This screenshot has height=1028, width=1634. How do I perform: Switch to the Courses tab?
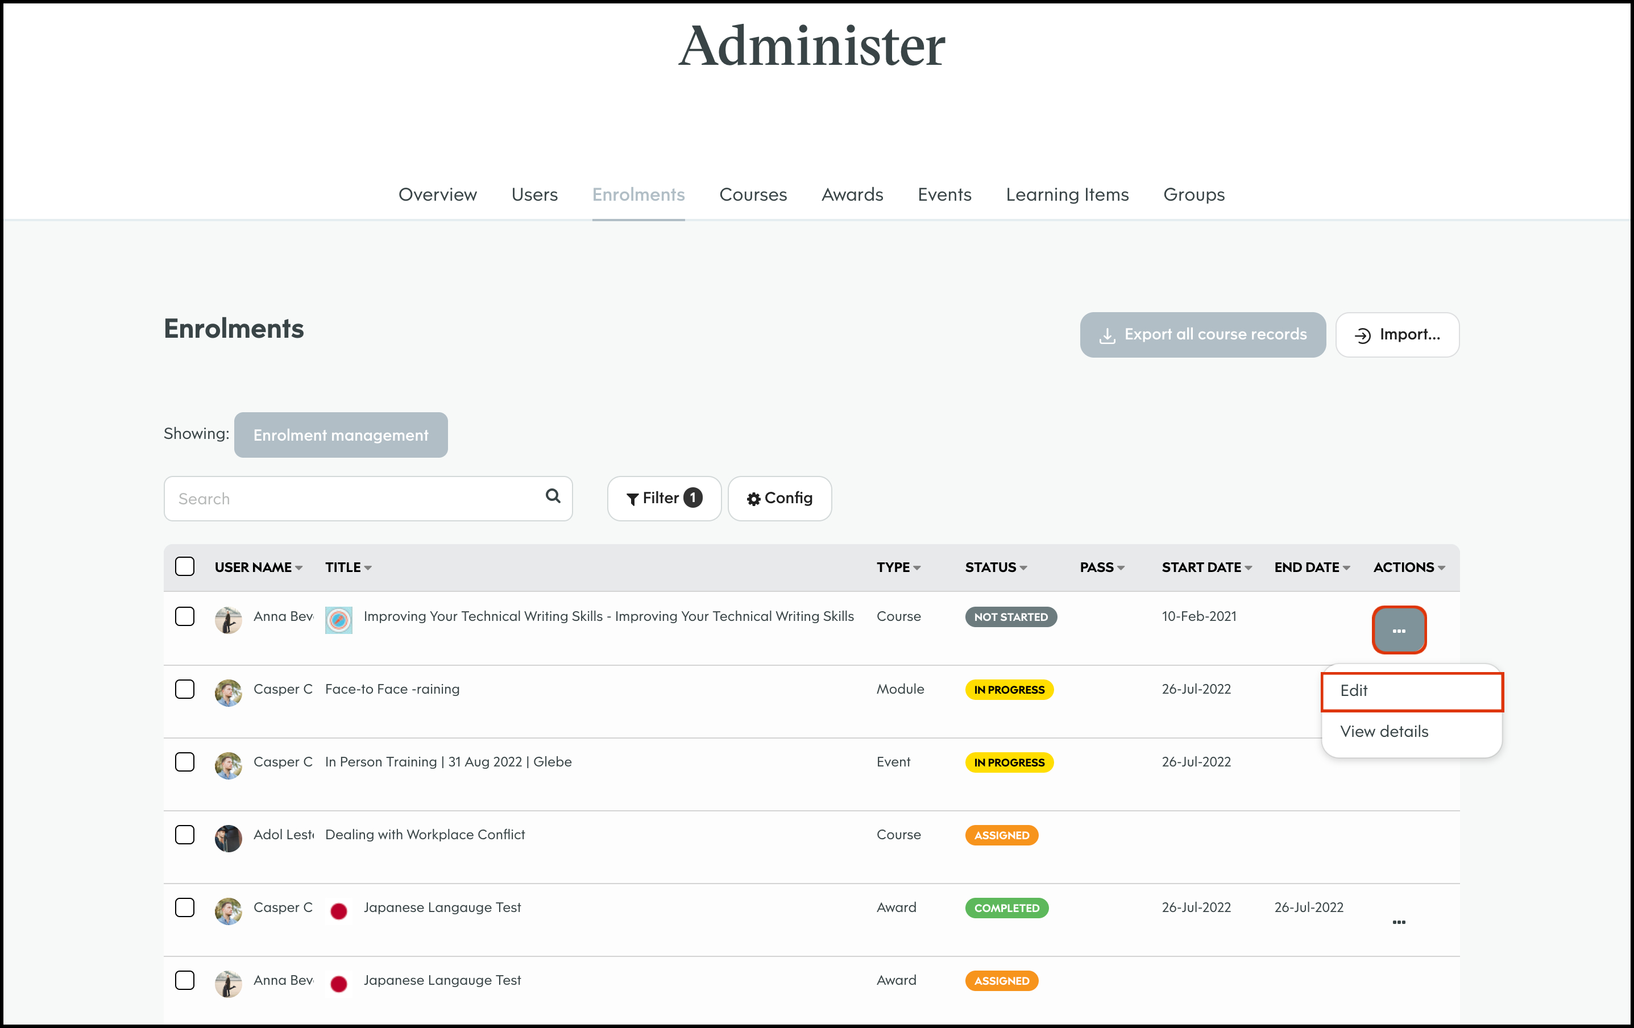[x=753, y=195]
